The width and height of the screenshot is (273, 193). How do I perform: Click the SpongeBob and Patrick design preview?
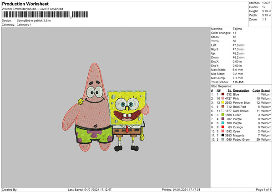pyautogui.click(x=106, y=107)
